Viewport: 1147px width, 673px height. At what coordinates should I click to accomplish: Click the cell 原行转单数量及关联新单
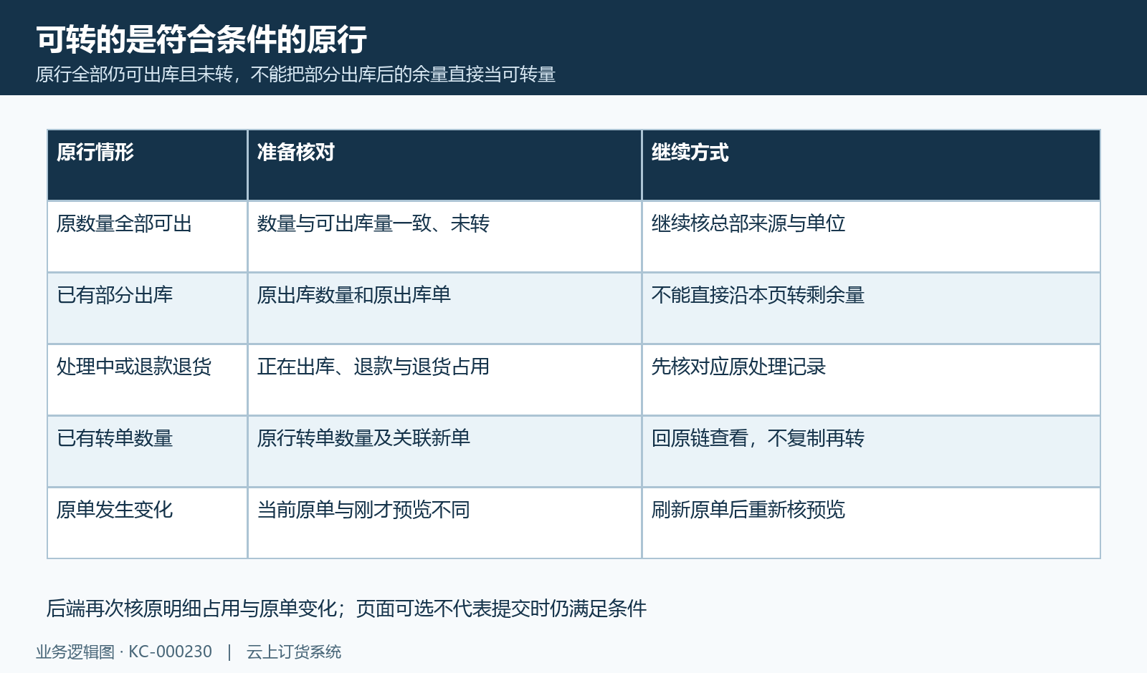pos(444,452)
